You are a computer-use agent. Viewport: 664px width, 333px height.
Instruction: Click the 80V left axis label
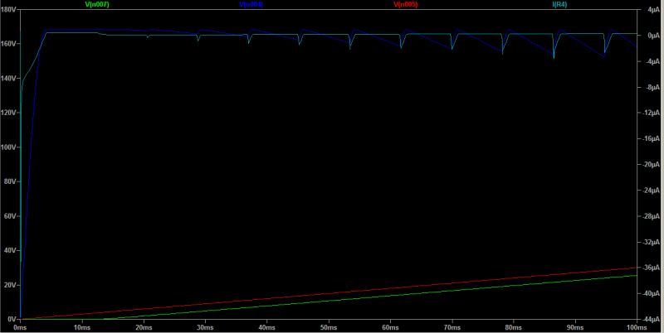click(x=10, y=181)
